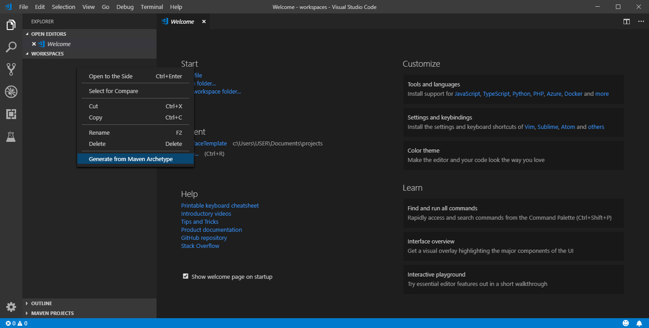The width and height of the screenshot is (649, 328).
Task: Click the Azure support link
Action: (554, 94)
